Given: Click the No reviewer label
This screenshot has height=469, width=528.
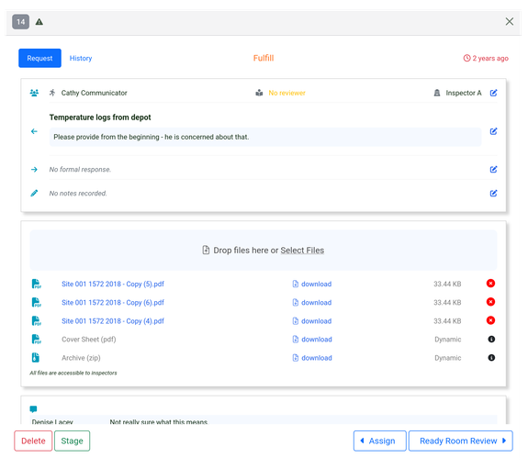Looking at the screenshot, I should click(x=286, y=93).
